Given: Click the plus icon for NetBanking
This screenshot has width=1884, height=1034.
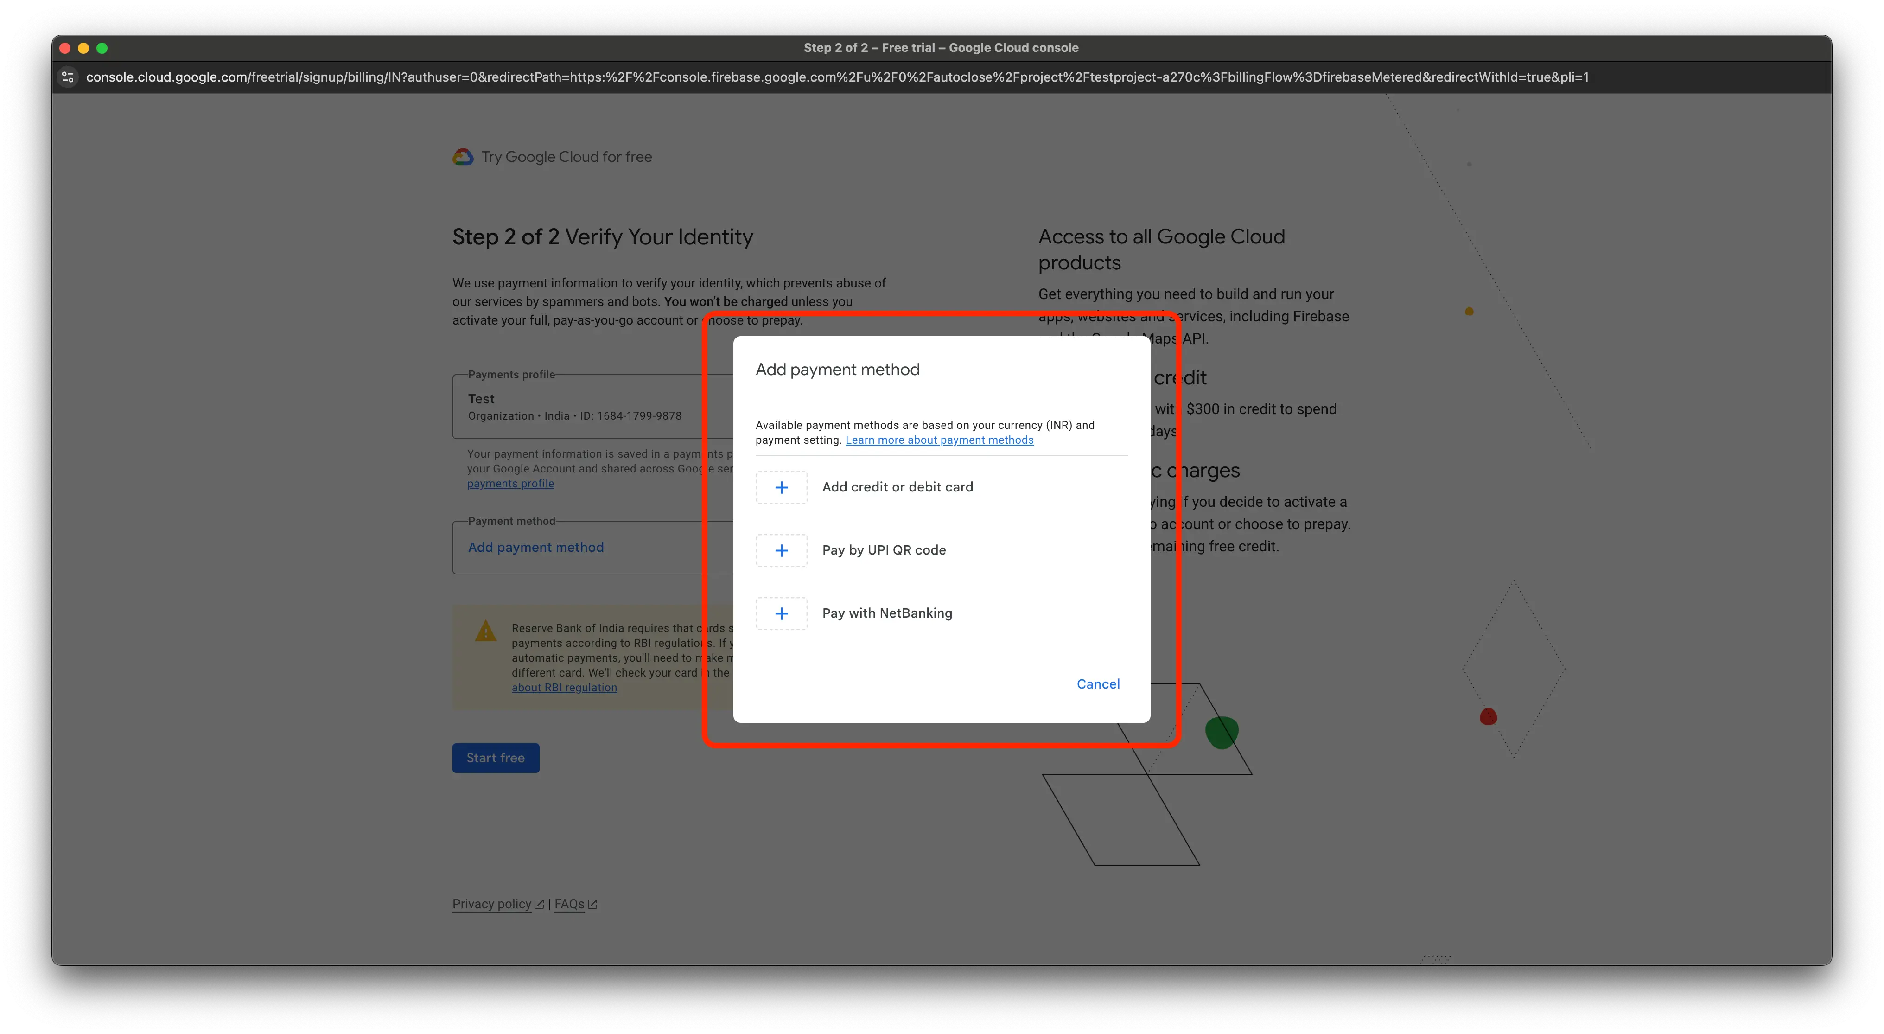Looking at the screenshot, I should [x=781, y=613].
